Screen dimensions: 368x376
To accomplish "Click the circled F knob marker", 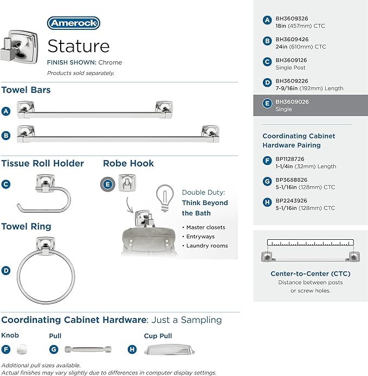I will [6, 349].
